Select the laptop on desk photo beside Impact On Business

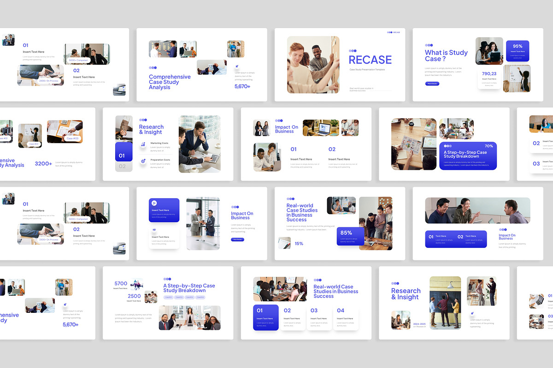pyautogui.click(x=321, y=128)
